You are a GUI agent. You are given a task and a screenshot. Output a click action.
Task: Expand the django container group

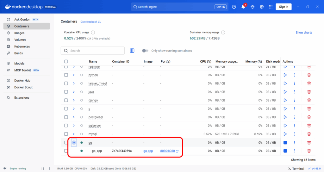pyautogui.click(x=74, y=101)
